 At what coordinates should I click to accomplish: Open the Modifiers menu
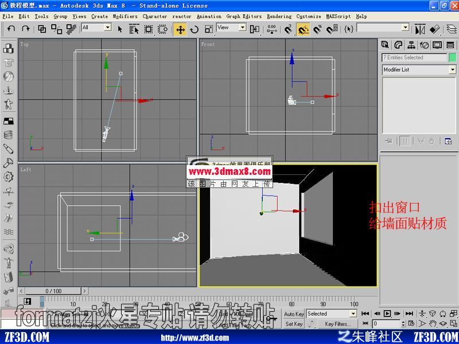(x=125, y=17)
